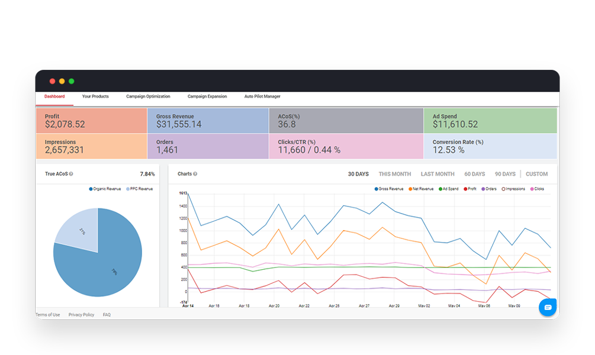Toggle the Gross Revenue series in the legend
The width and height of the screenshot is (595, 355).
[x=376, y=188]
